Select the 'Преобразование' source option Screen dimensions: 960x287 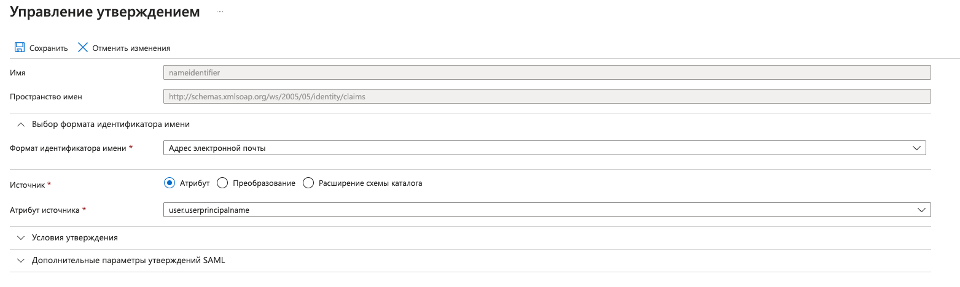[x=223, y=183]
